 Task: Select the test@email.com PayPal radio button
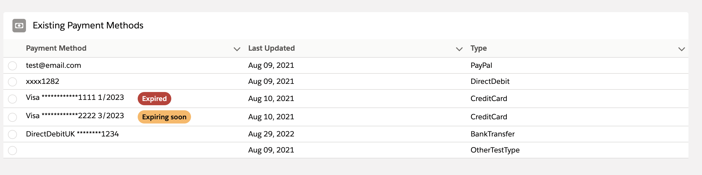point(12,66)
